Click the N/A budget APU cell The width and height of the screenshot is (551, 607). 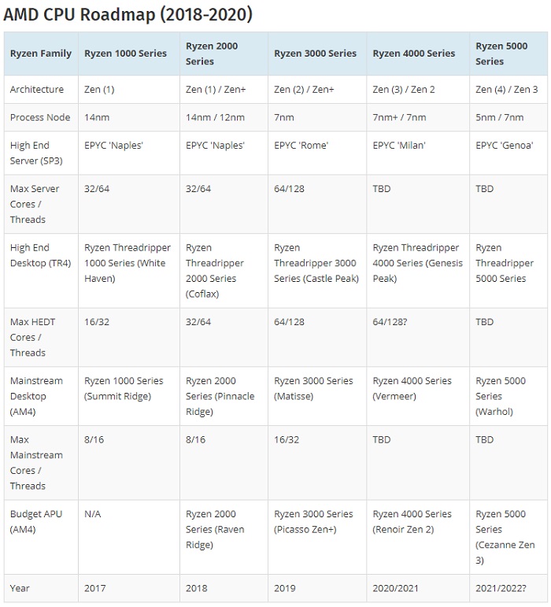coord(93,514)
